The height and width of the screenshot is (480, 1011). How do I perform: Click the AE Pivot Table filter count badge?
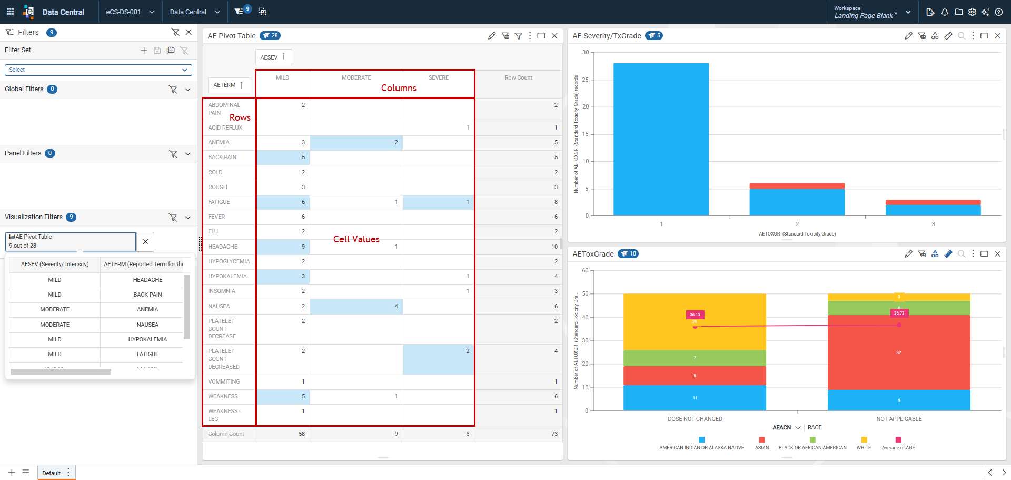tap(270, 36)
